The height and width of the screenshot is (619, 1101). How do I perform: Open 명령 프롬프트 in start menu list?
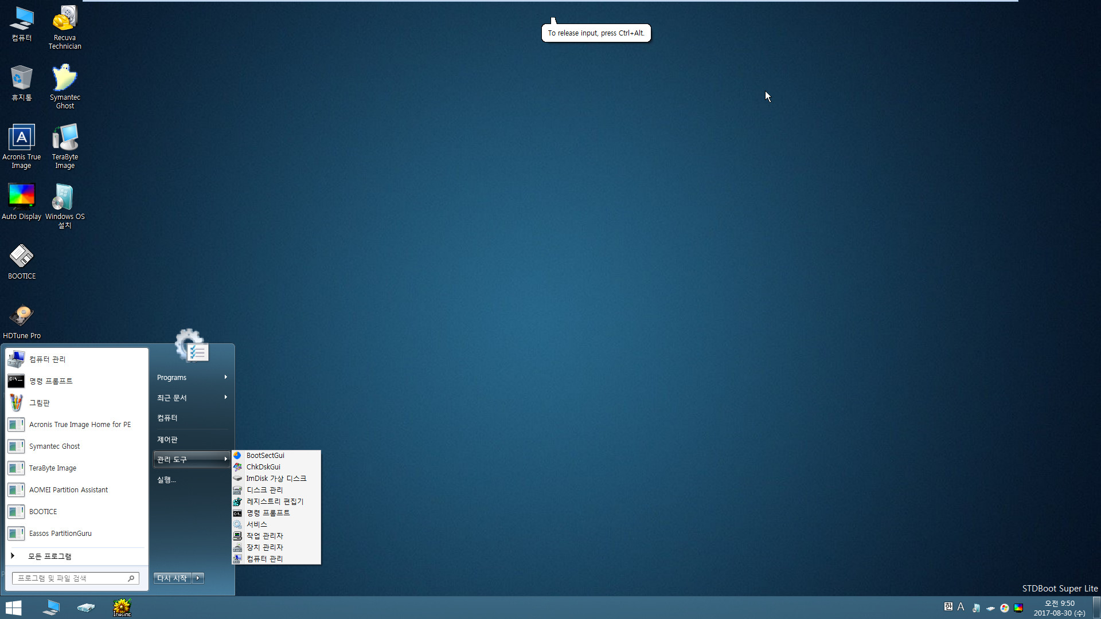76,381
